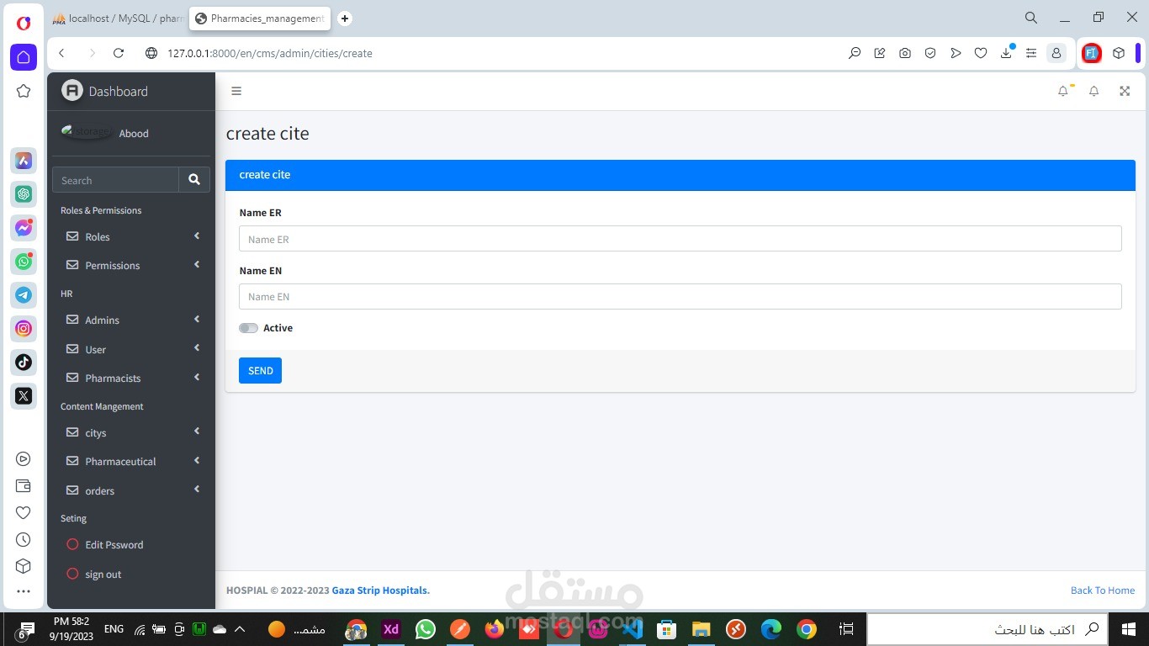Open the privacy shield icon in the address bar
The image size is (1149, 646).
[930, 53]
